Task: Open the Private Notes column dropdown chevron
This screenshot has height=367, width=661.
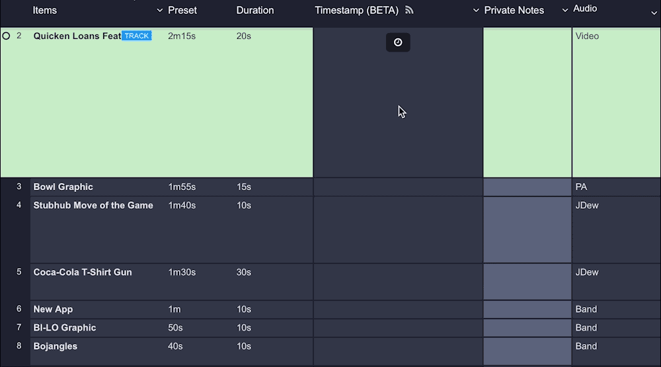Action: point(564,10)
